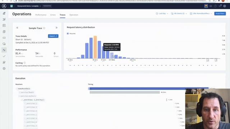Image resolution: width=230 pixels, height=129 pixels.
Task: Click the green graph avatar icon
Action: pyautogui.click(x=11, y=6)
